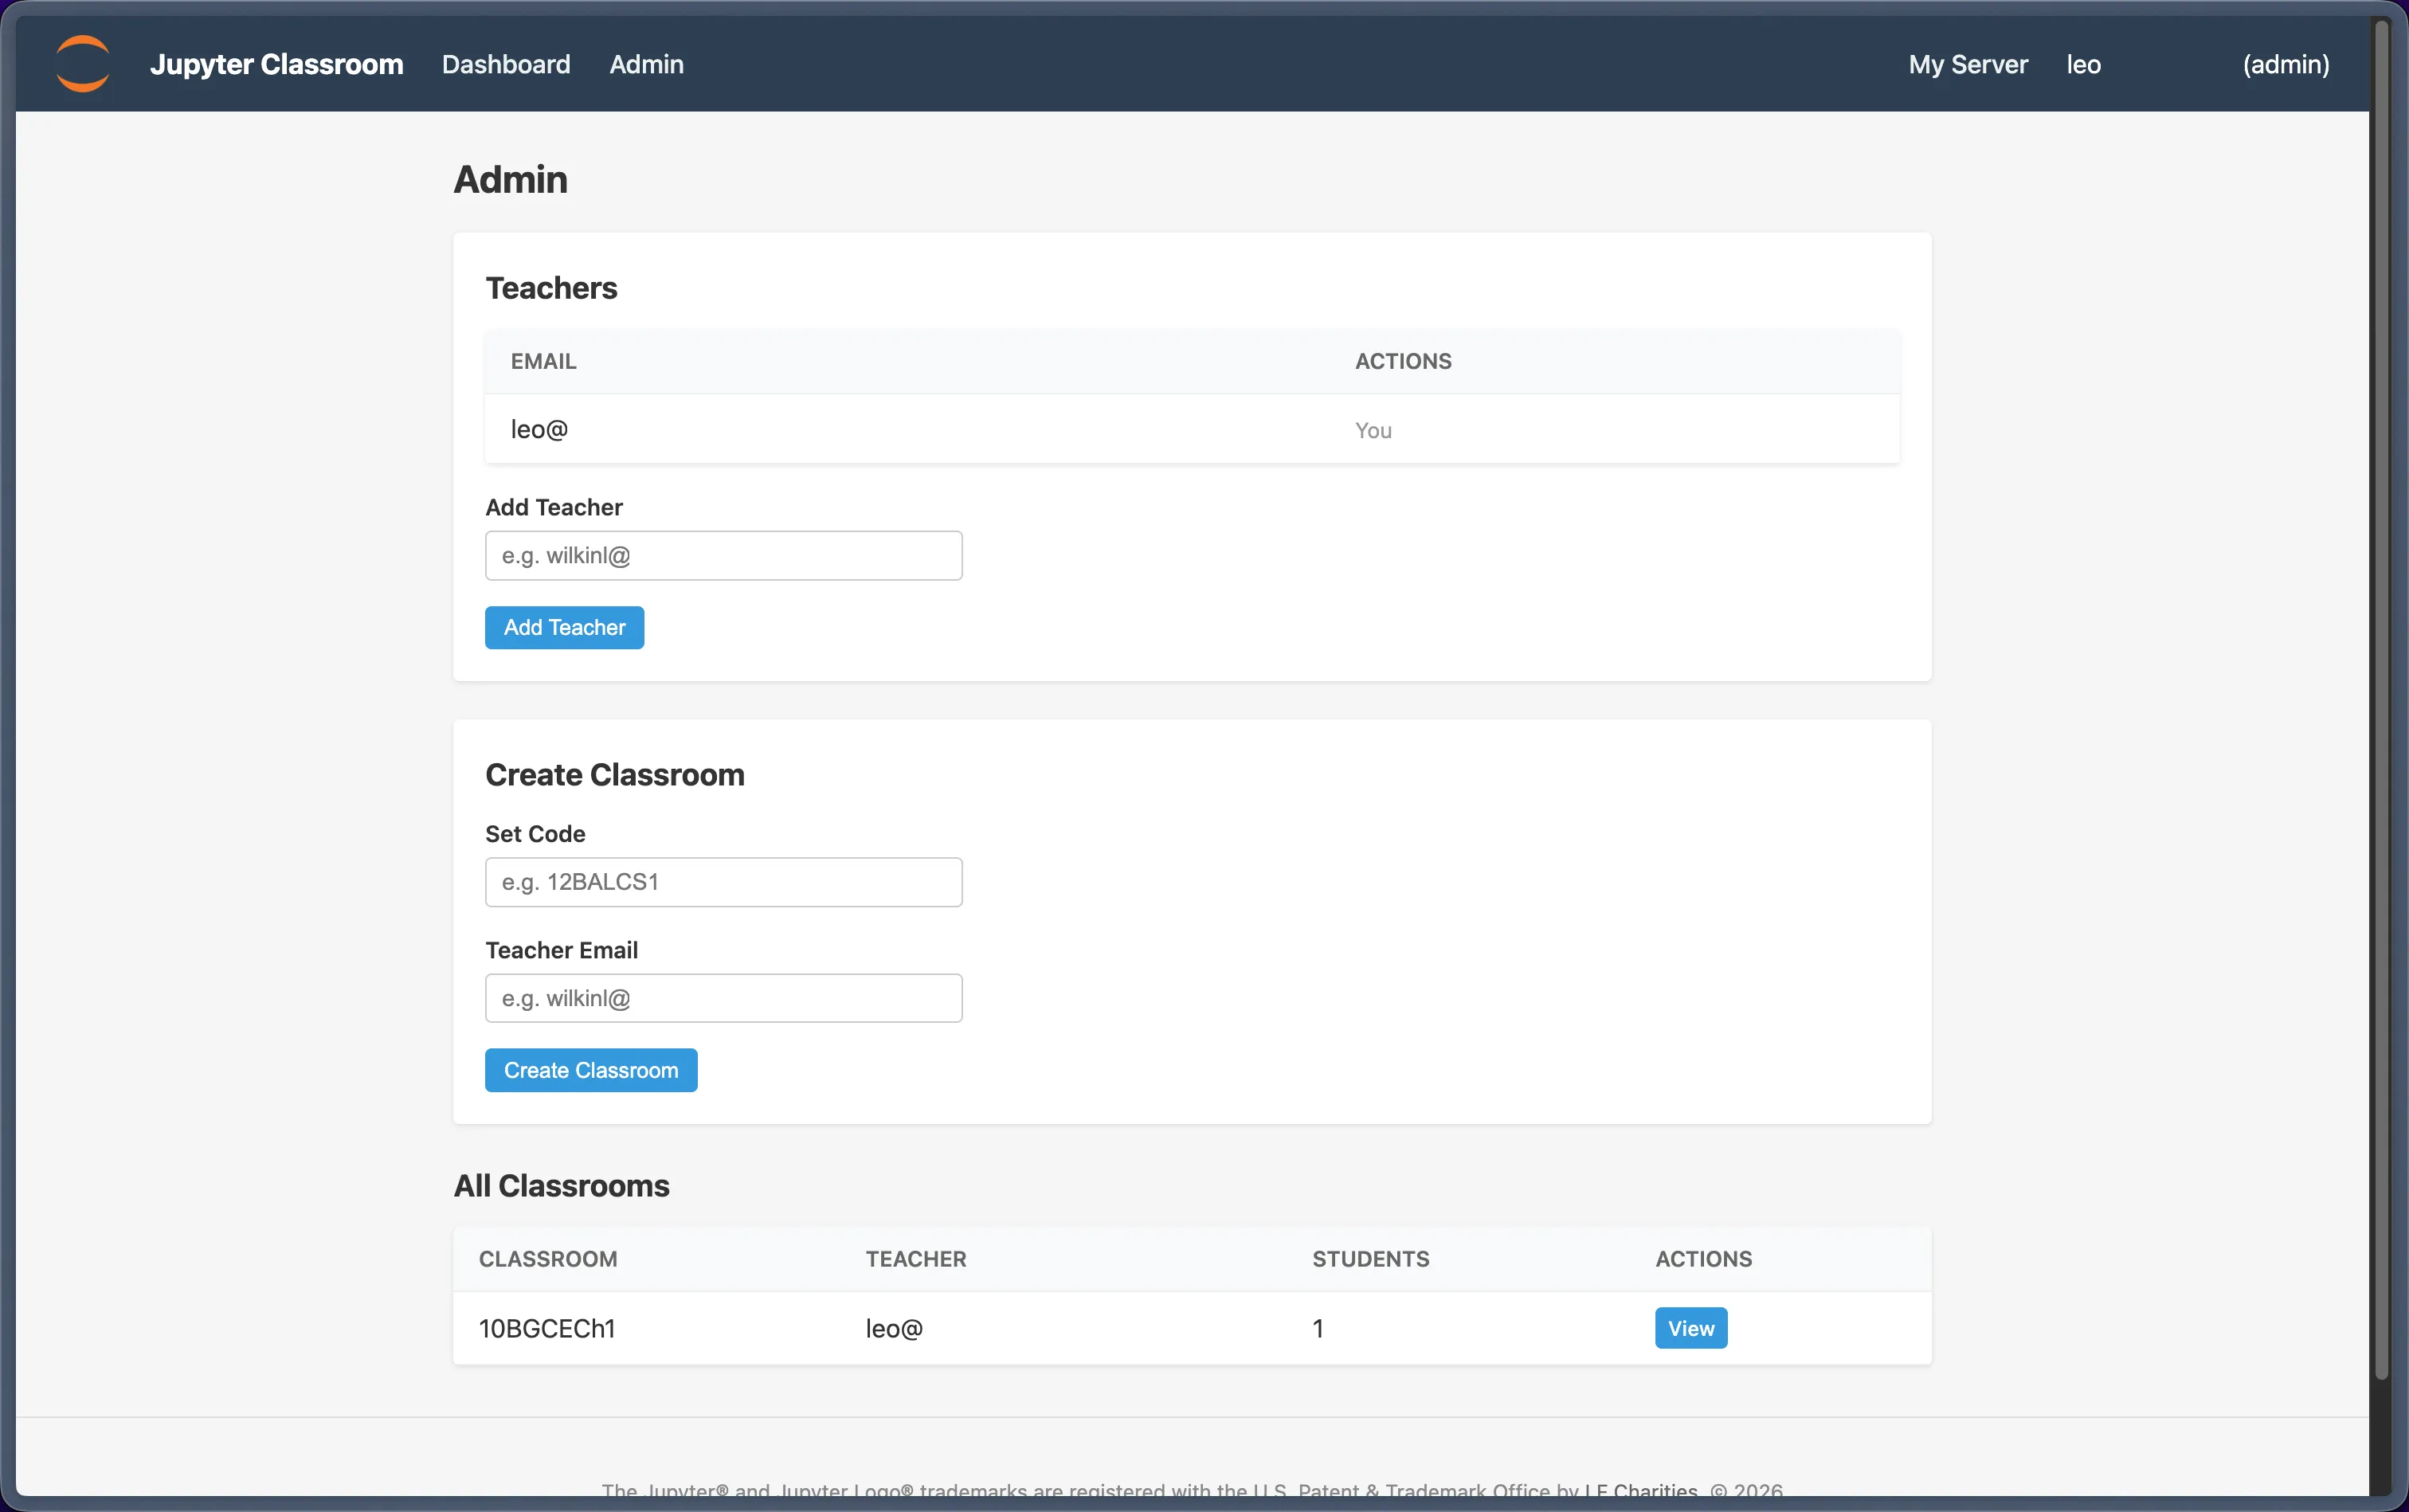Click the Teacher Email field label

coord(561,950)
